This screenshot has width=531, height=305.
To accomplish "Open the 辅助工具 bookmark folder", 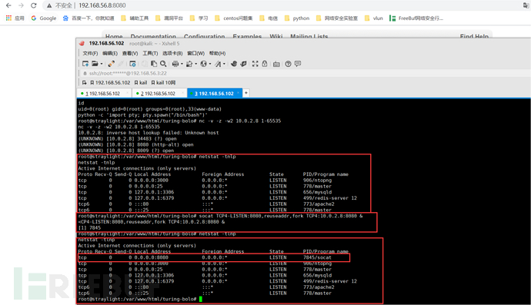I will click(x=135, y=18).
